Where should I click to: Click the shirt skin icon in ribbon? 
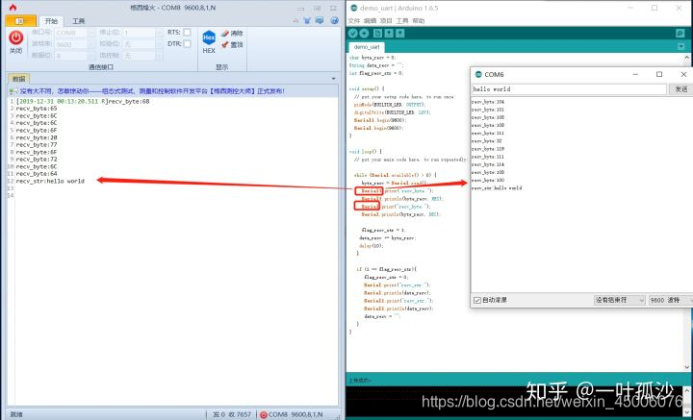click(308, 20)
